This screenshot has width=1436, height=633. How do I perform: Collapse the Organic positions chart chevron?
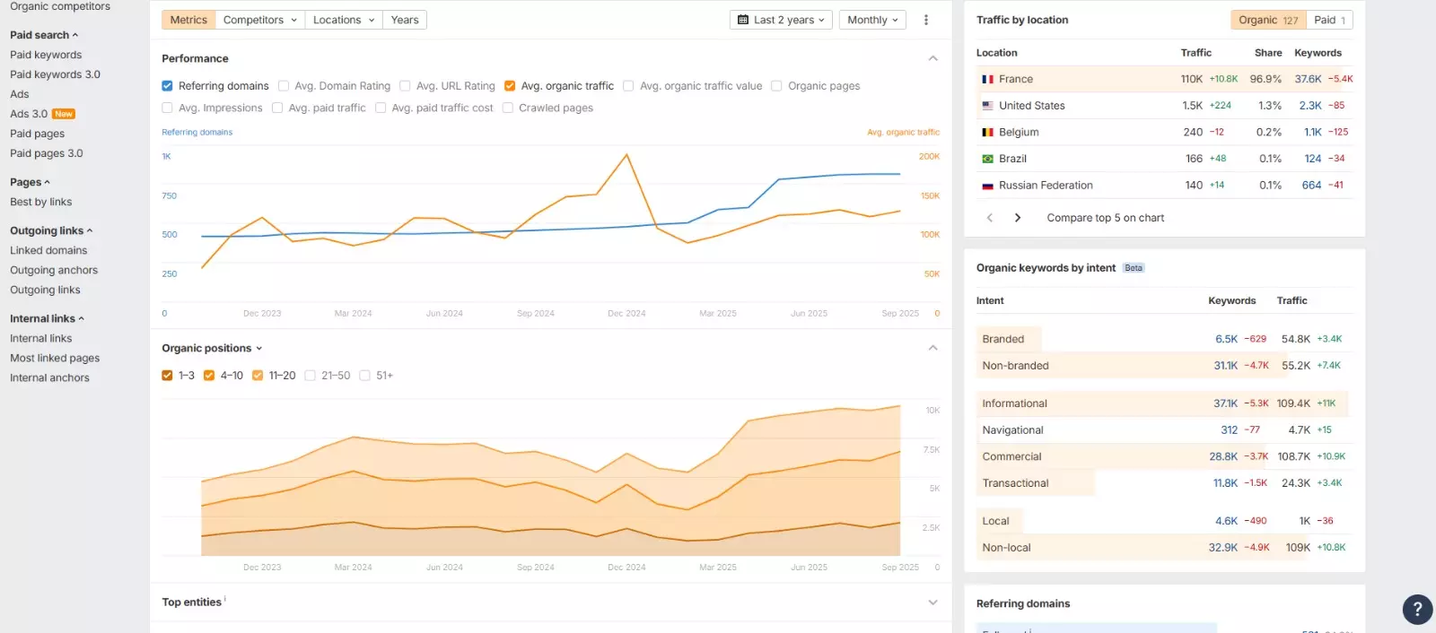pyautogui.click(x=933, y=348)
